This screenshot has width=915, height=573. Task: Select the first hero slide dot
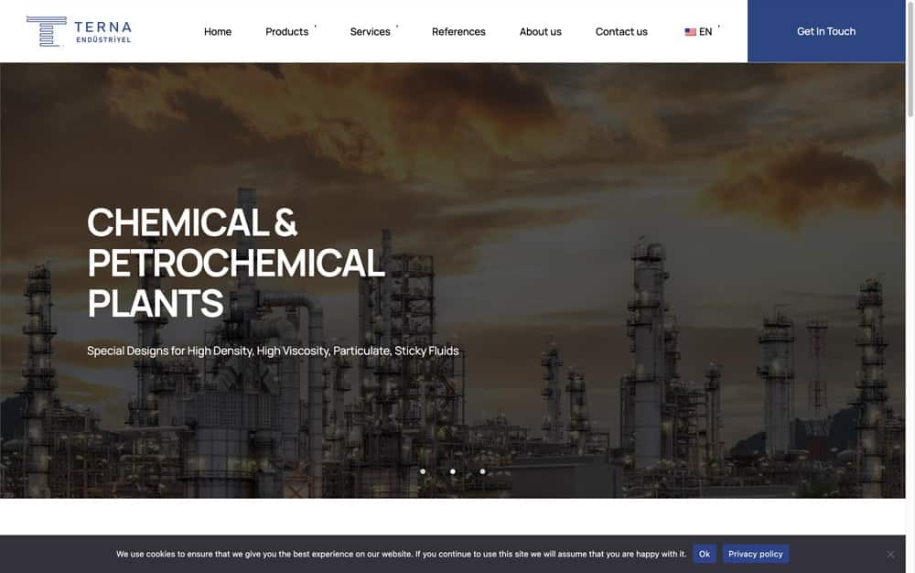(423, 471)
